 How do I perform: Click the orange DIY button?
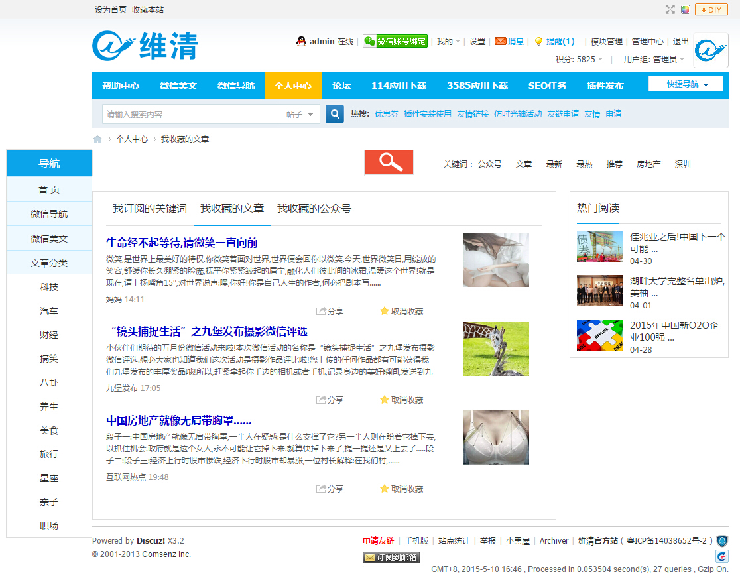pos(711,9)
